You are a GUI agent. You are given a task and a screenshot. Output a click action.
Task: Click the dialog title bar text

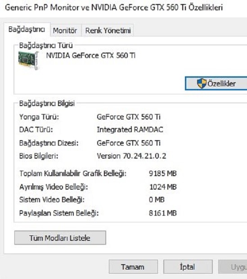pyautogui.click(x=114, y=8)
